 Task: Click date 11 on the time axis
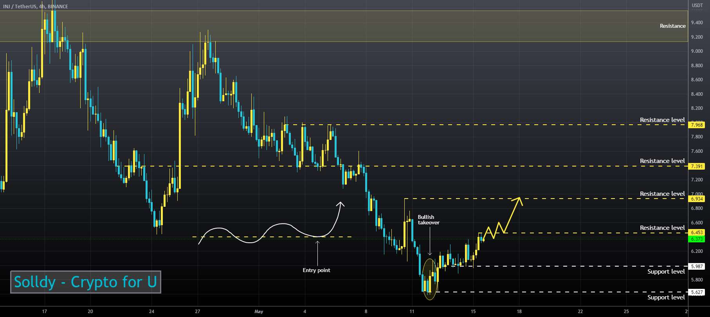[412, 312]
